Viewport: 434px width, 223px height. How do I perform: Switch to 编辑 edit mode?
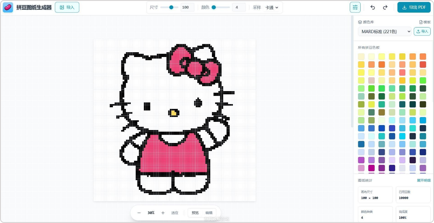(209, 213)
